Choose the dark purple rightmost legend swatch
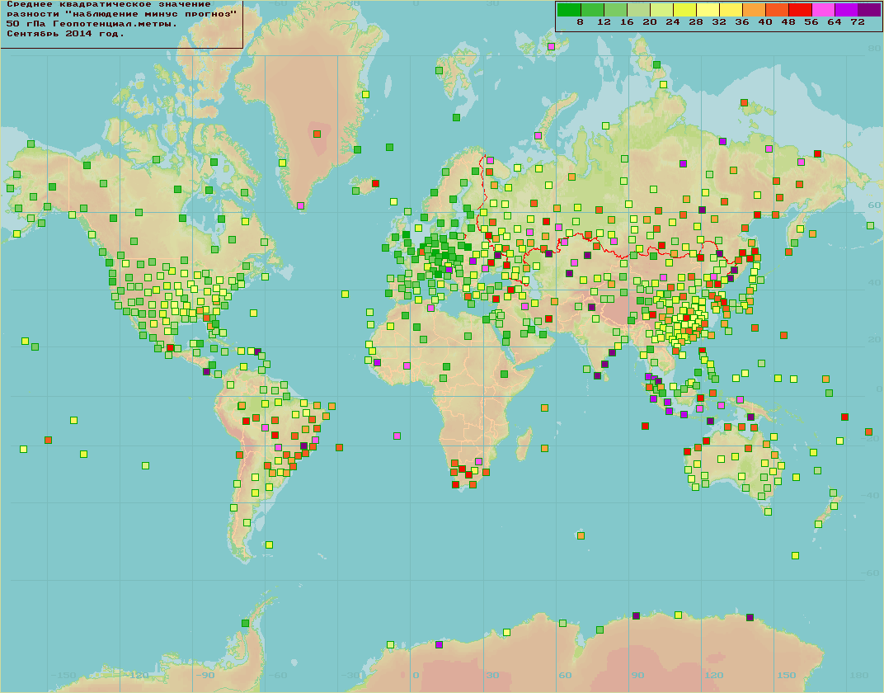 click(869, 10)
